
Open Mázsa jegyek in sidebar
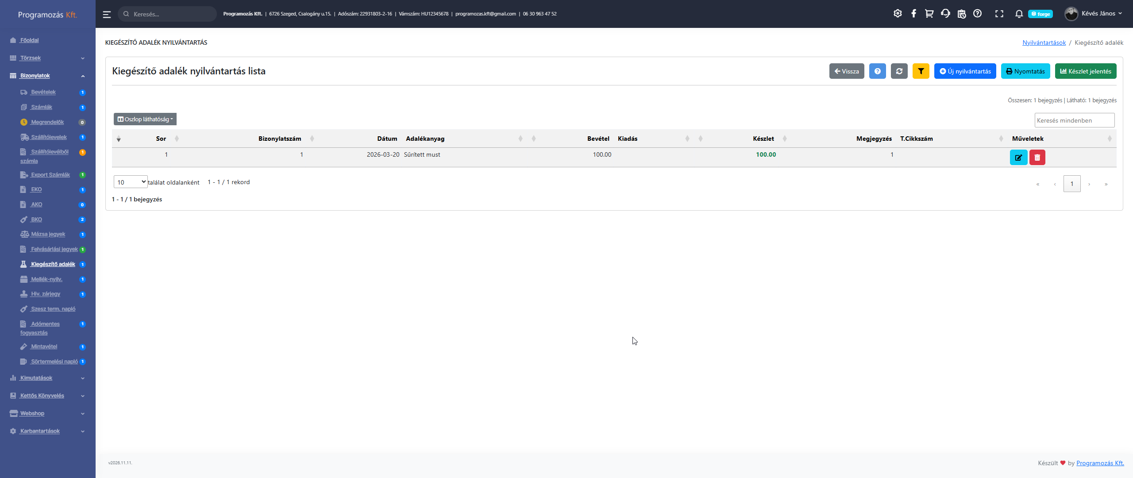(x=48, y=234)
